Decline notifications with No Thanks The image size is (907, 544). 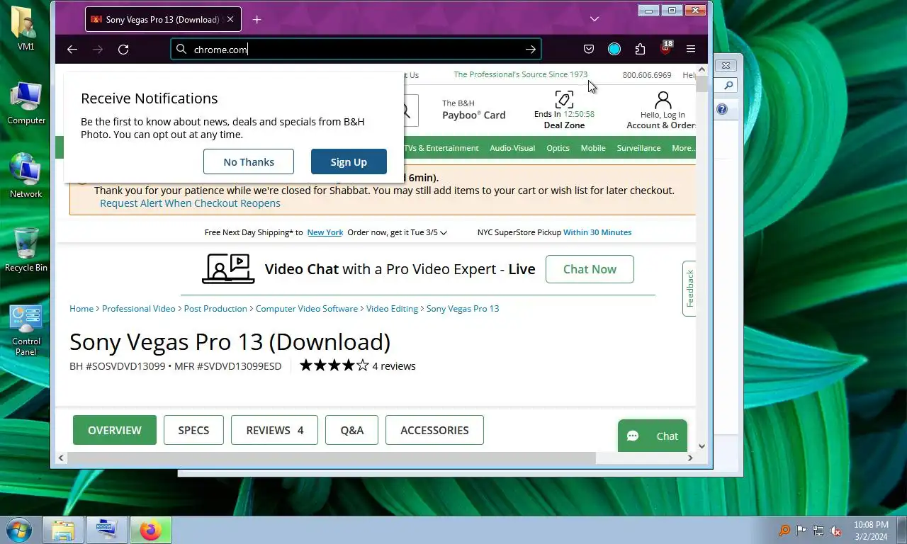click(x=249, y=161)
